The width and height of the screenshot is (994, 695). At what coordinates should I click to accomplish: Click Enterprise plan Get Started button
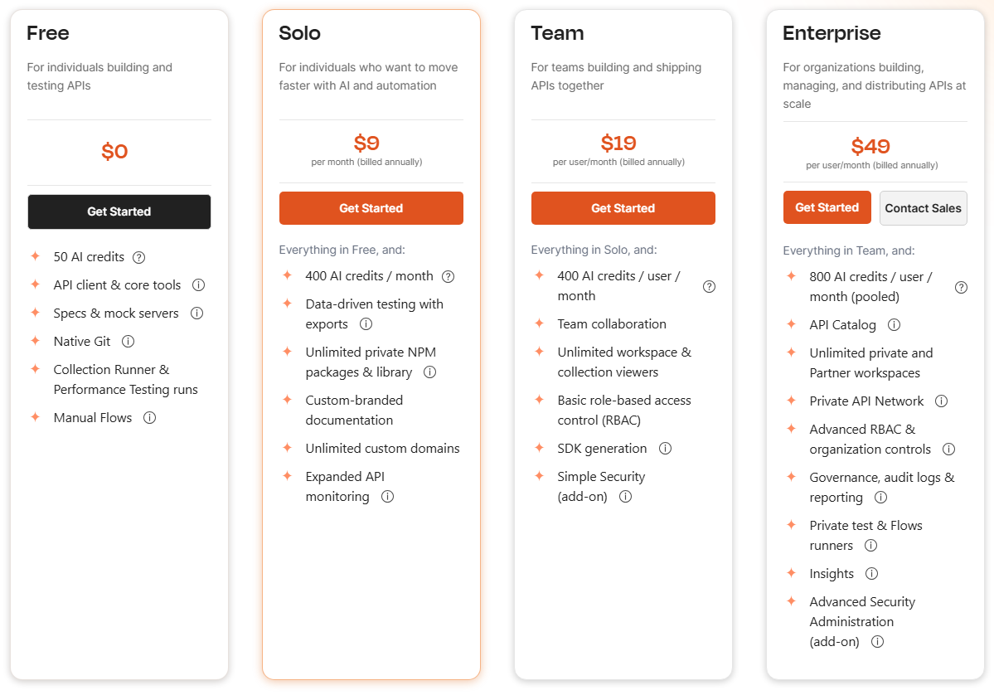pos(827,207)
